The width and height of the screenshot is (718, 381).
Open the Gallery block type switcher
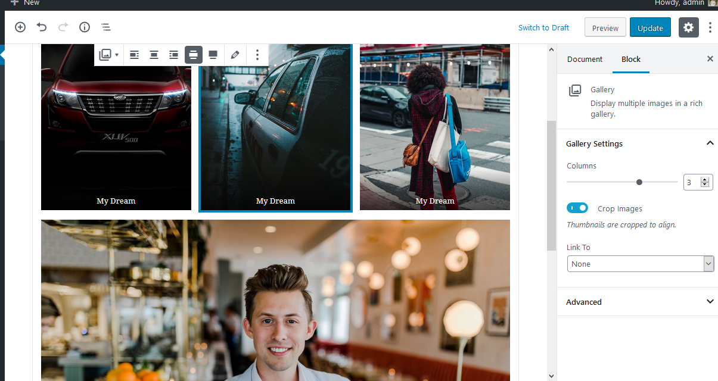click(x=108, y=55)
